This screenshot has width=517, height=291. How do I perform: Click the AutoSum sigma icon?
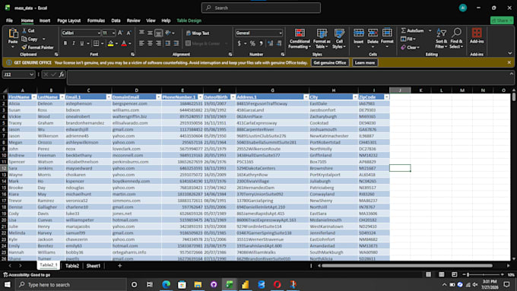click(x=403, y=30)
